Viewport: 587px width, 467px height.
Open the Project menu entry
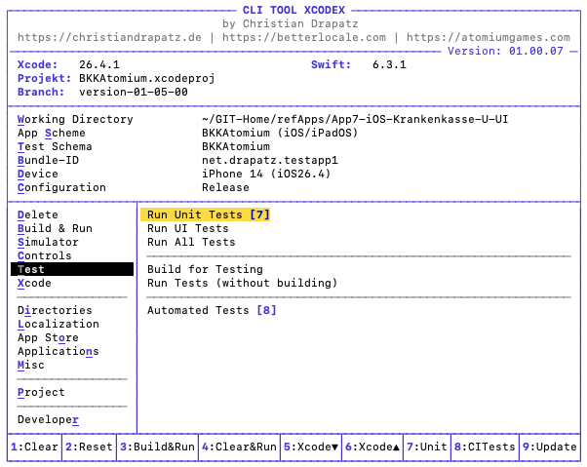(41, 392)
